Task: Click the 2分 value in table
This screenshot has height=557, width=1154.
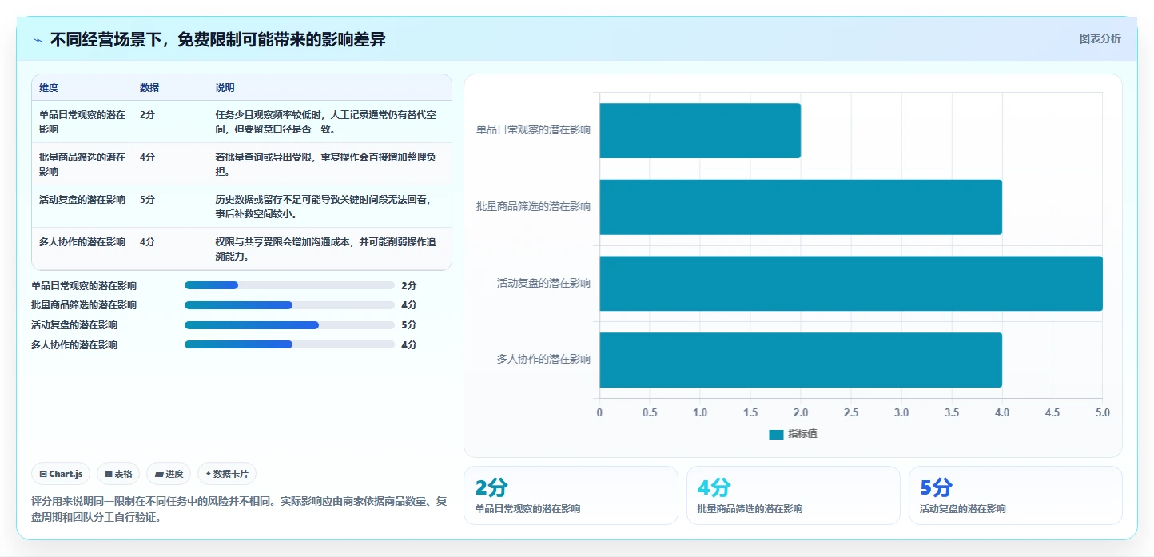Action: [147, 115]
